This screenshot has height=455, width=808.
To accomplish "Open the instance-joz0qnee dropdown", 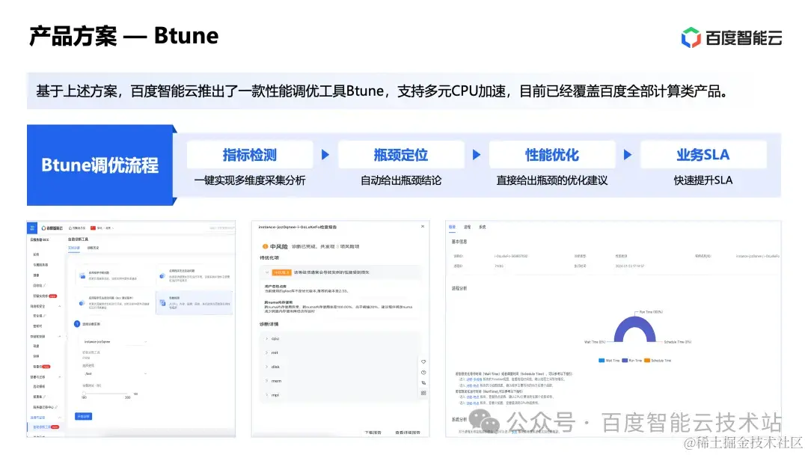I will [x=114, y=342].
